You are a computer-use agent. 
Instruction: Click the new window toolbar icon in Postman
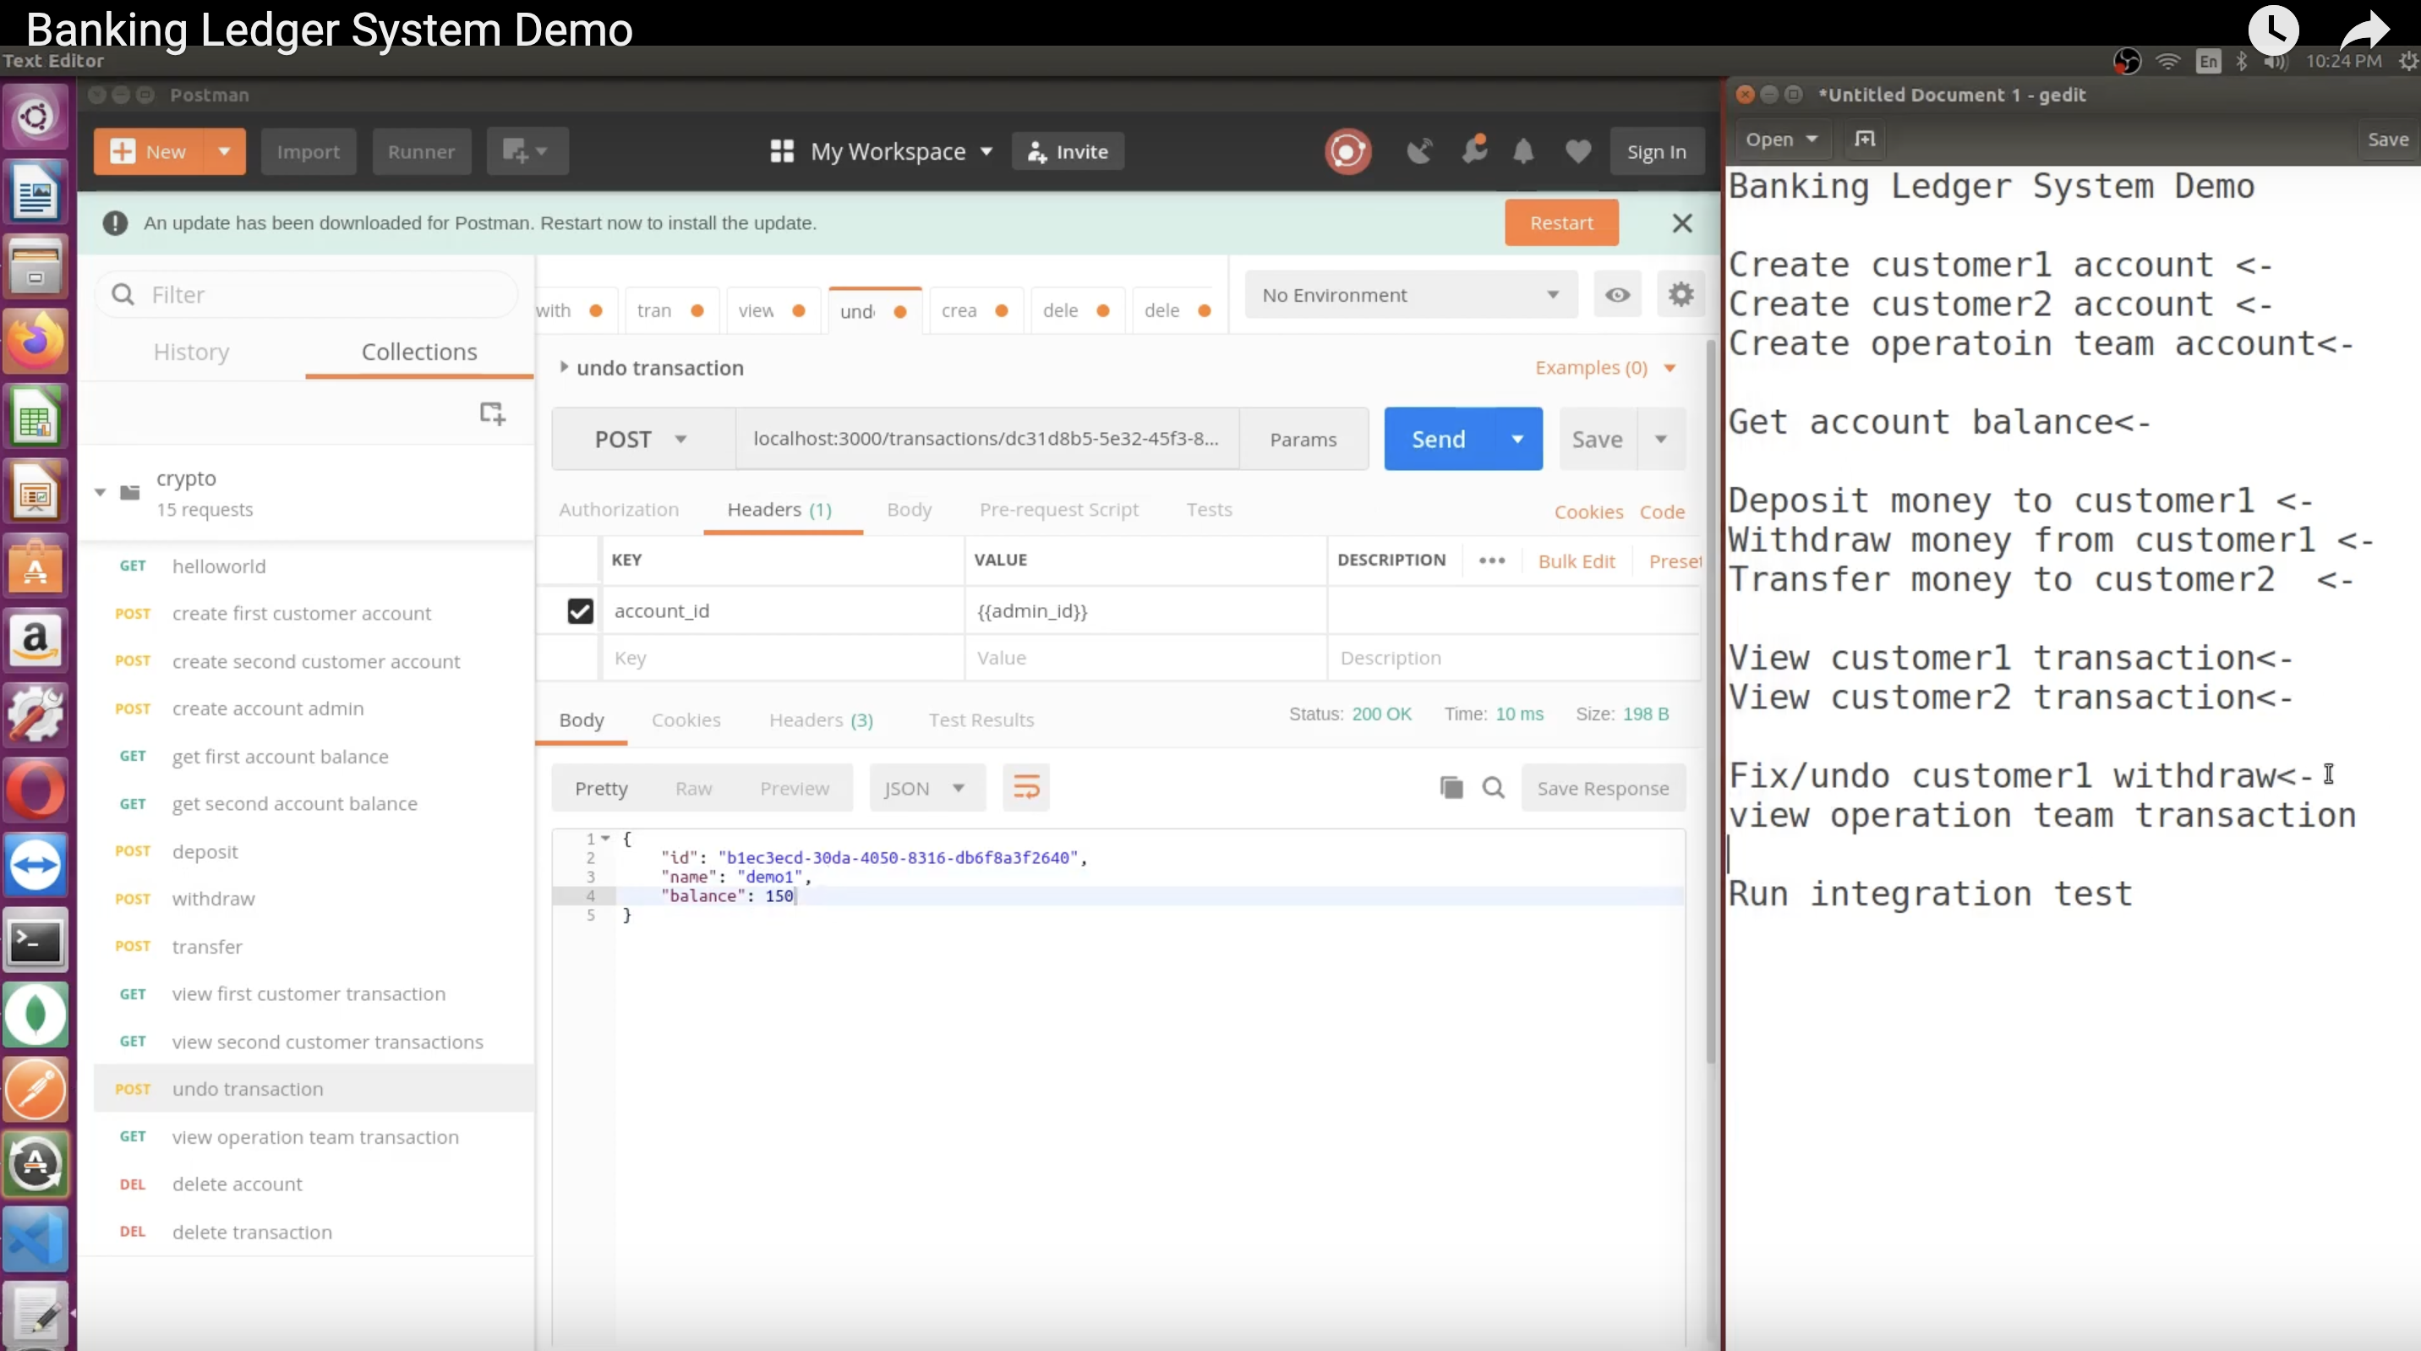point(527,151)
